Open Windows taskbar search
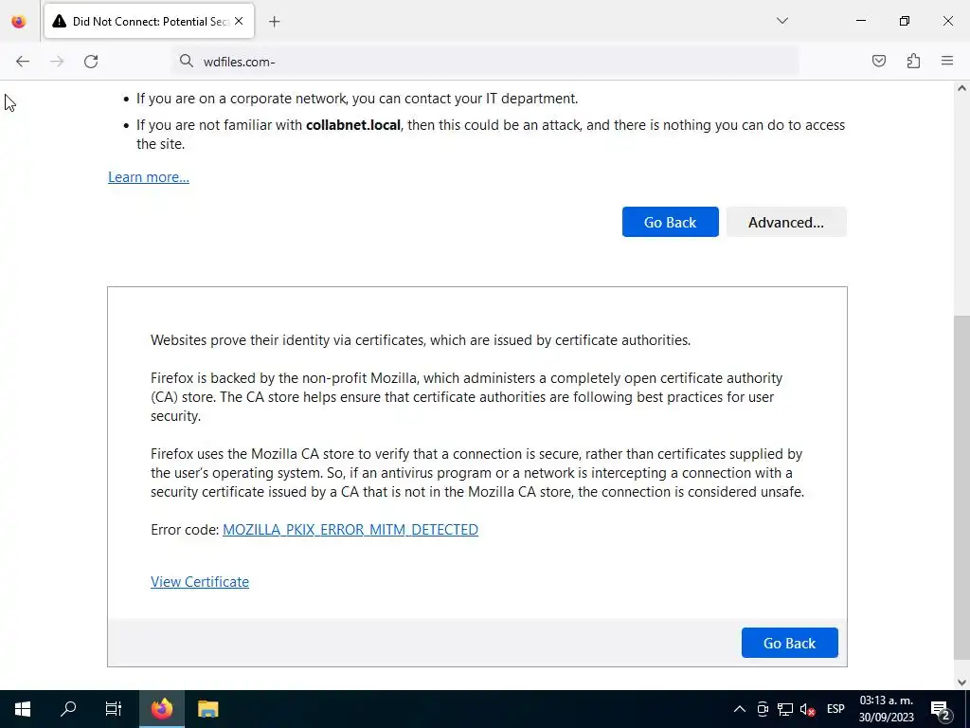Viewport: 970px width, 728px height. pyautogui.click(x=68, y=709)
